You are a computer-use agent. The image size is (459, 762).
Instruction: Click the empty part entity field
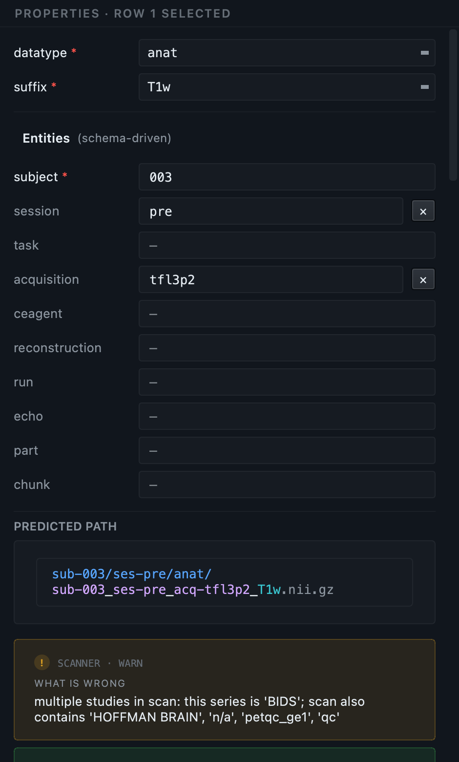click(287, 450)
